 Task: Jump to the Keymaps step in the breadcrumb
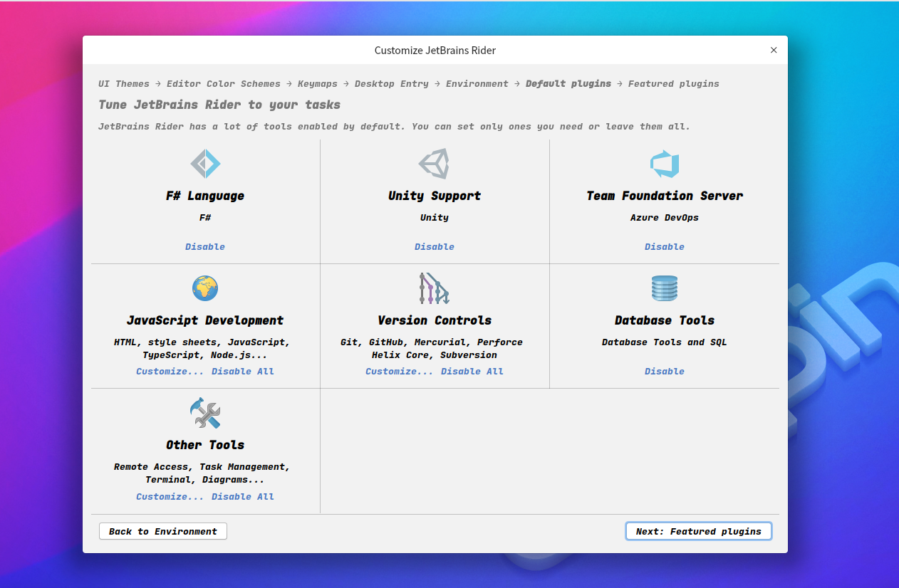point(318,83)
